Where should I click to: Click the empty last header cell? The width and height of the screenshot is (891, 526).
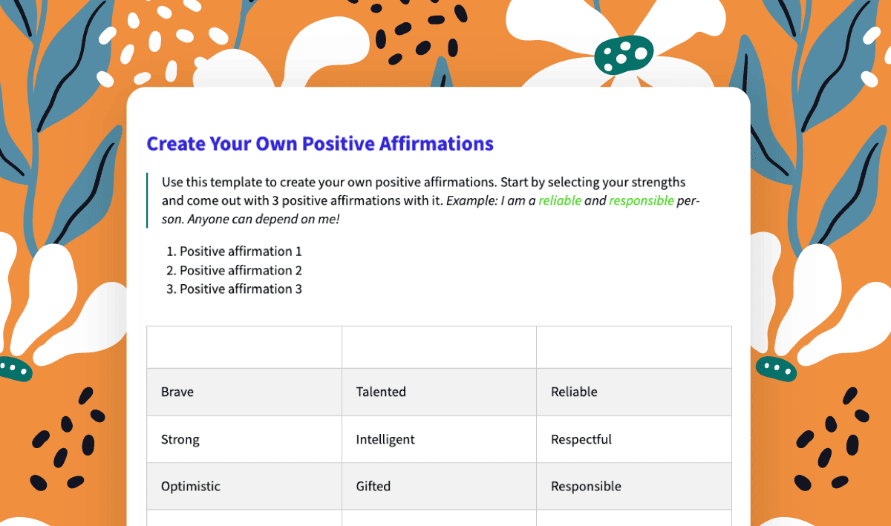tap(634, 347)
